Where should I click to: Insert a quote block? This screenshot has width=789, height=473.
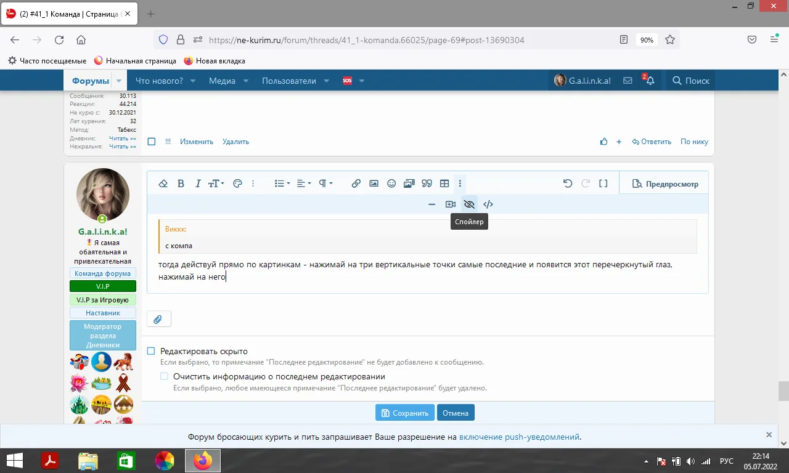click(427, 184)
